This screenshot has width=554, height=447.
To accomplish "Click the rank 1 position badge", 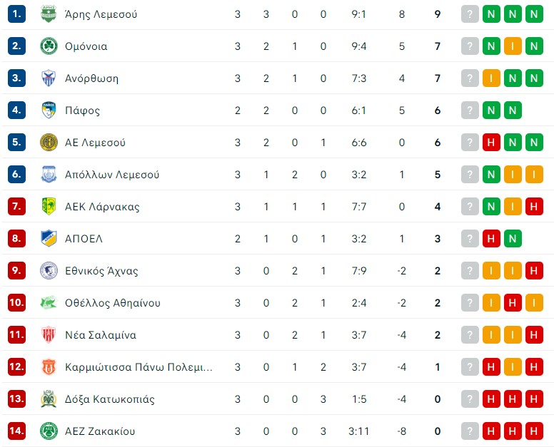I will tap(17, 14).
